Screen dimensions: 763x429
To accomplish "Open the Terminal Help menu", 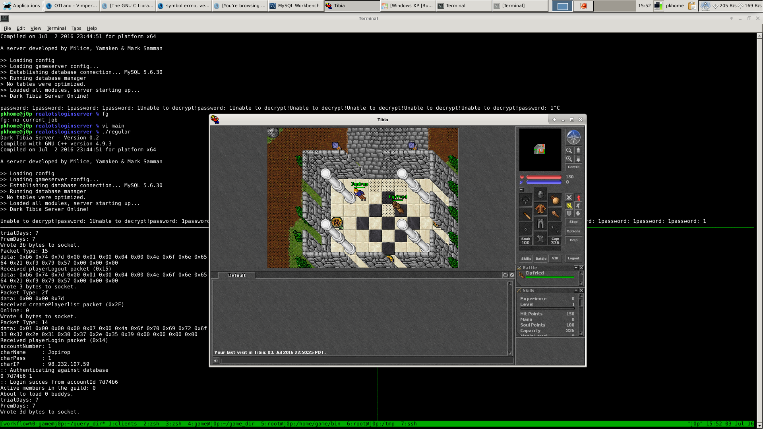I will pyautogui.click(x=92, y=28).
